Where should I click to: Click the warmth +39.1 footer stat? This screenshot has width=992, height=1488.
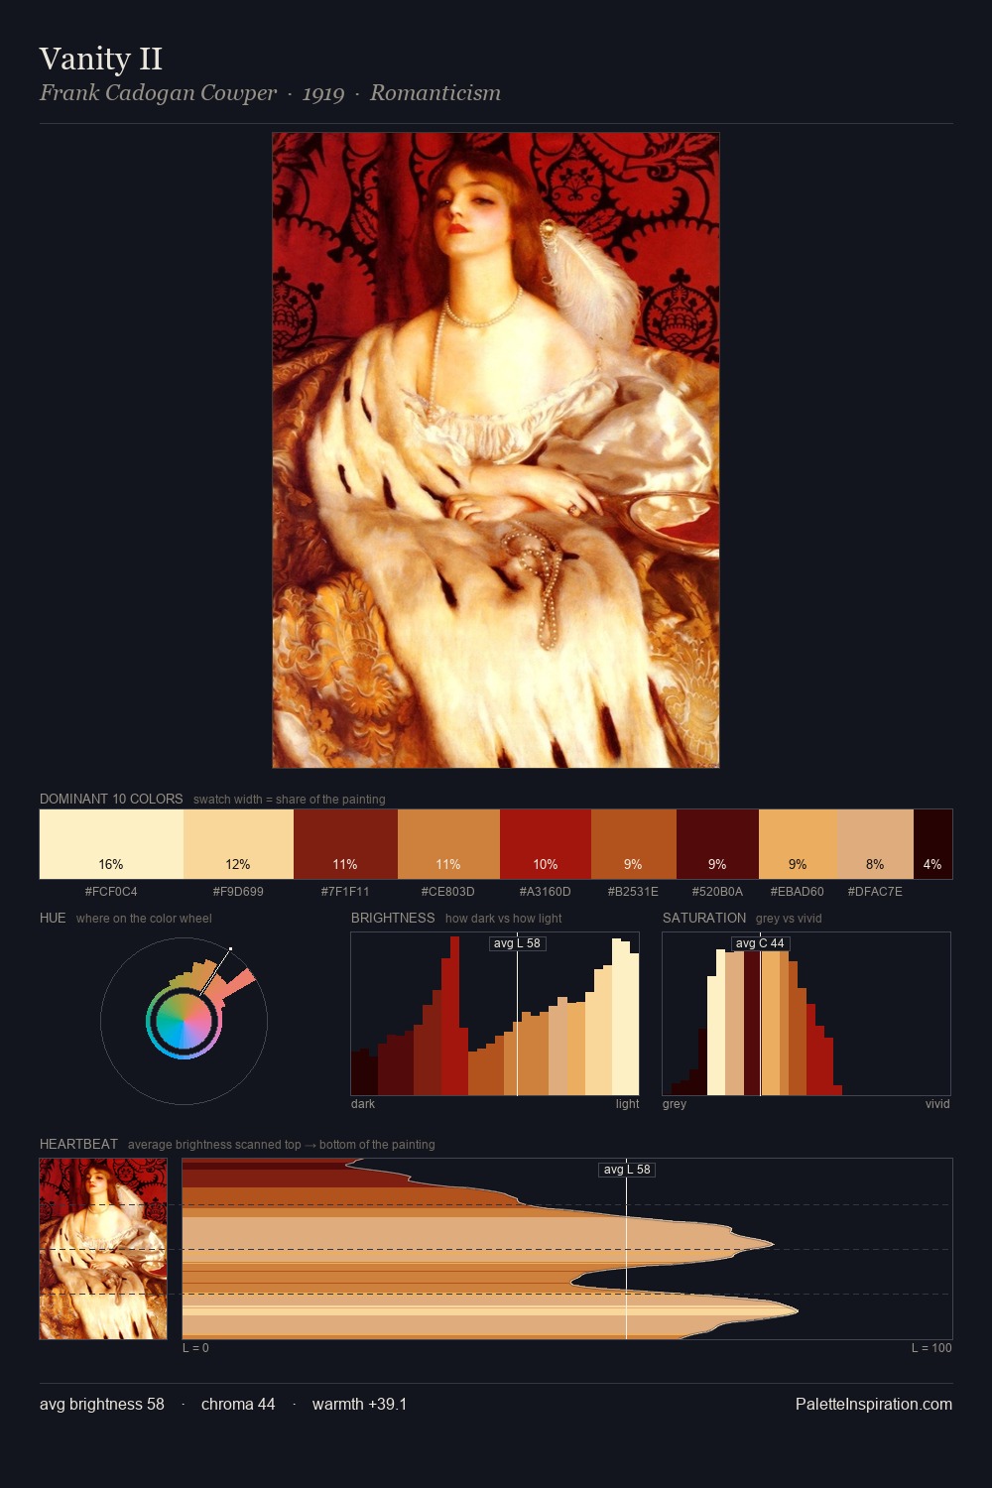tap(359, 1404)
